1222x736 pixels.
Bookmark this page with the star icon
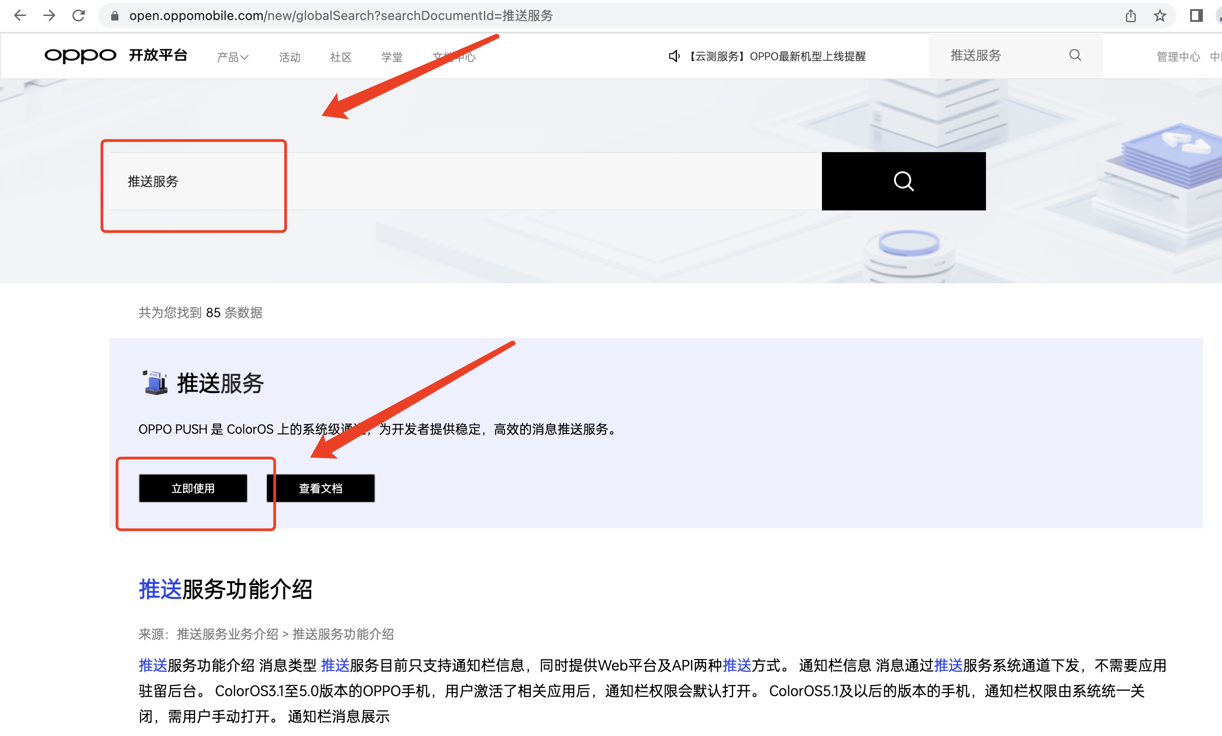1160,16
